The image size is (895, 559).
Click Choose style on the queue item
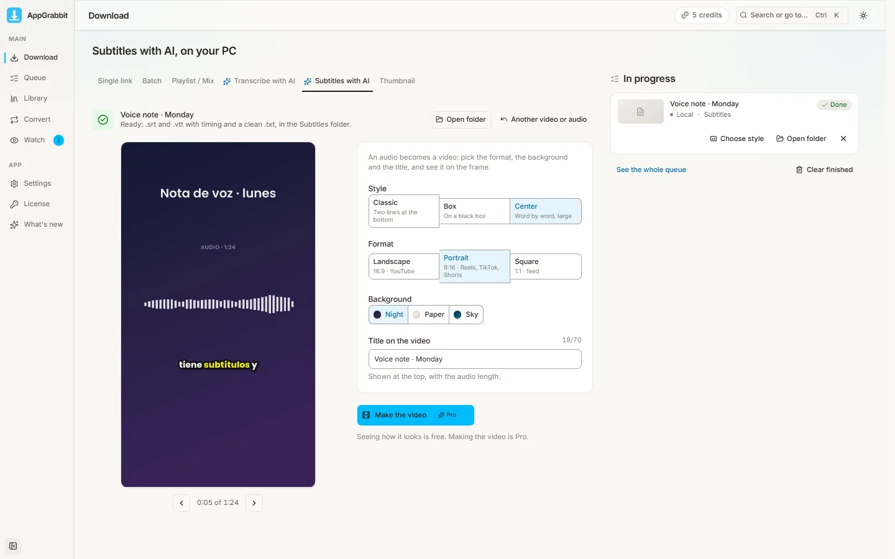click(x=737, y=139)
